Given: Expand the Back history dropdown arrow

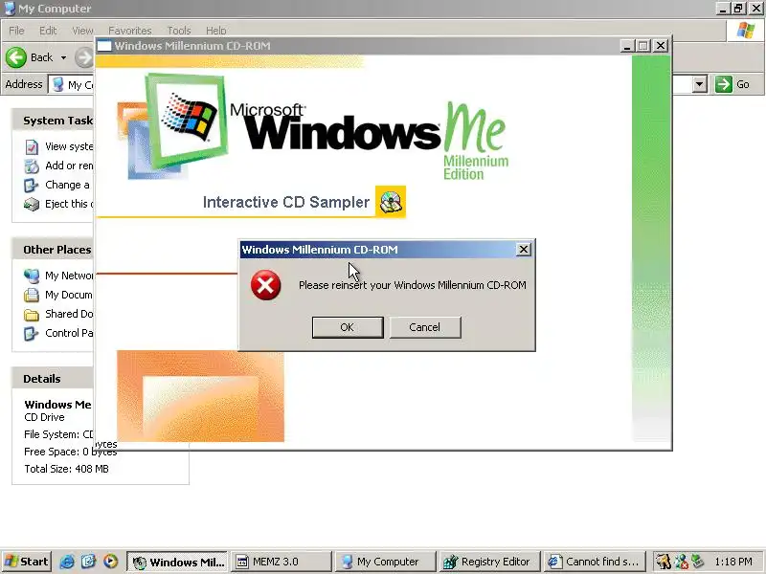Looking at the screenshot, I should (63, 57).
